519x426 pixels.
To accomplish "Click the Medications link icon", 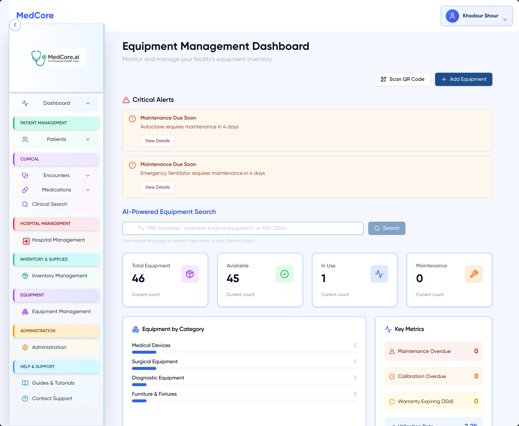I will [25, 190].
